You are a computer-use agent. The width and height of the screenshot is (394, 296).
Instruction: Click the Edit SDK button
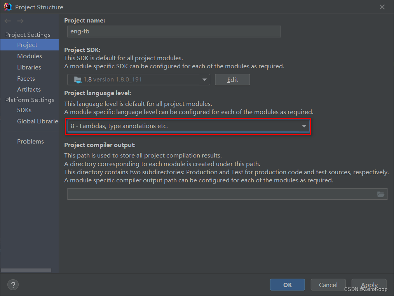(x=232, y=80)
